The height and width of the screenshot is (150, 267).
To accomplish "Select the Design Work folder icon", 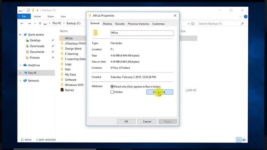I will click(62, 48).
